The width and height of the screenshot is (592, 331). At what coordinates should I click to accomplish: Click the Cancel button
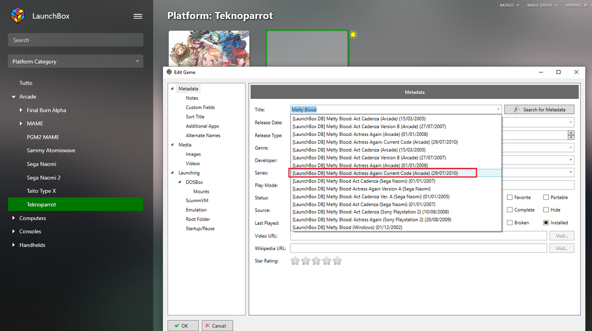[217, 325]
